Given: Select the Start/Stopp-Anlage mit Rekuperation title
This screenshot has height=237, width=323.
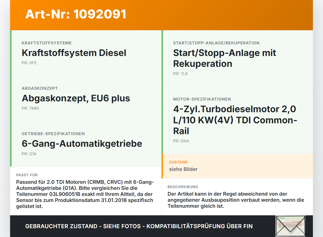Looking at the screenshot, I should pos(225,58).
